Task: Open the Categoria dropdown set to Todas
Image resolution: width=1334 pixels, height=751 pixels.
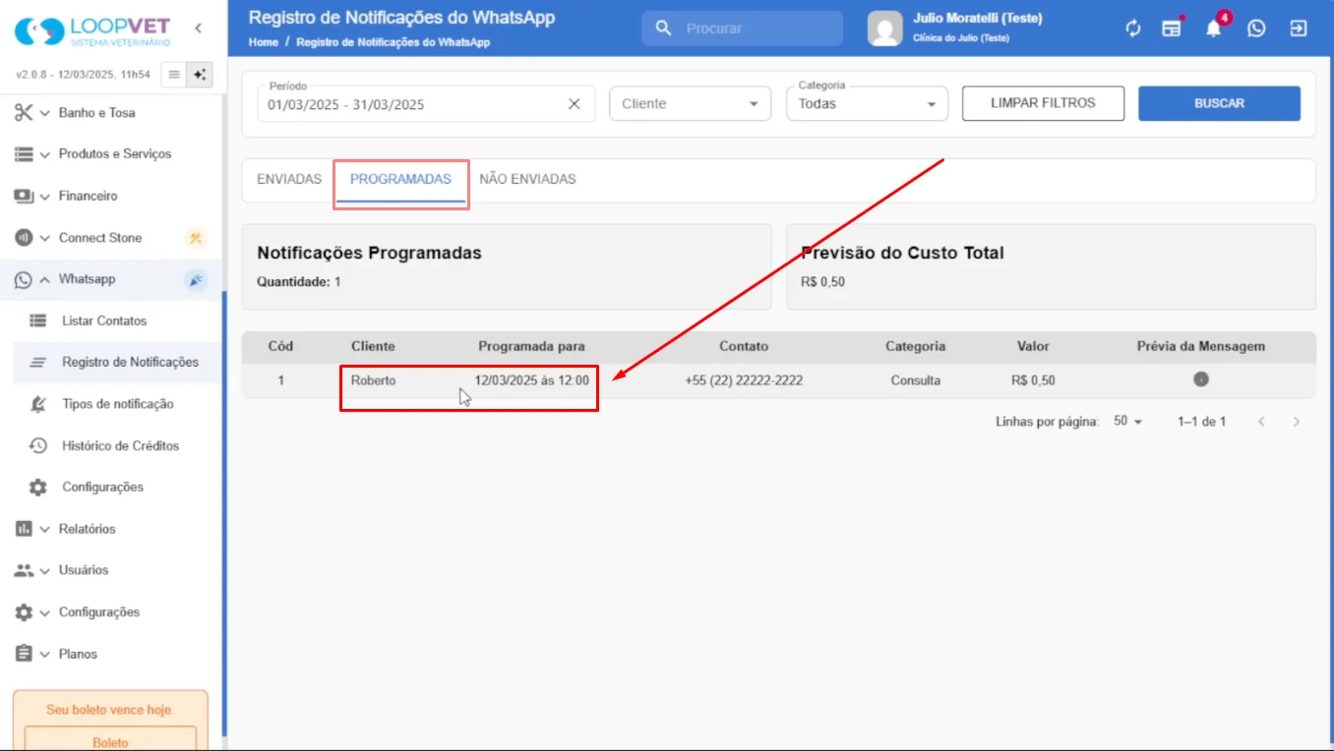Action: point(867,104)
